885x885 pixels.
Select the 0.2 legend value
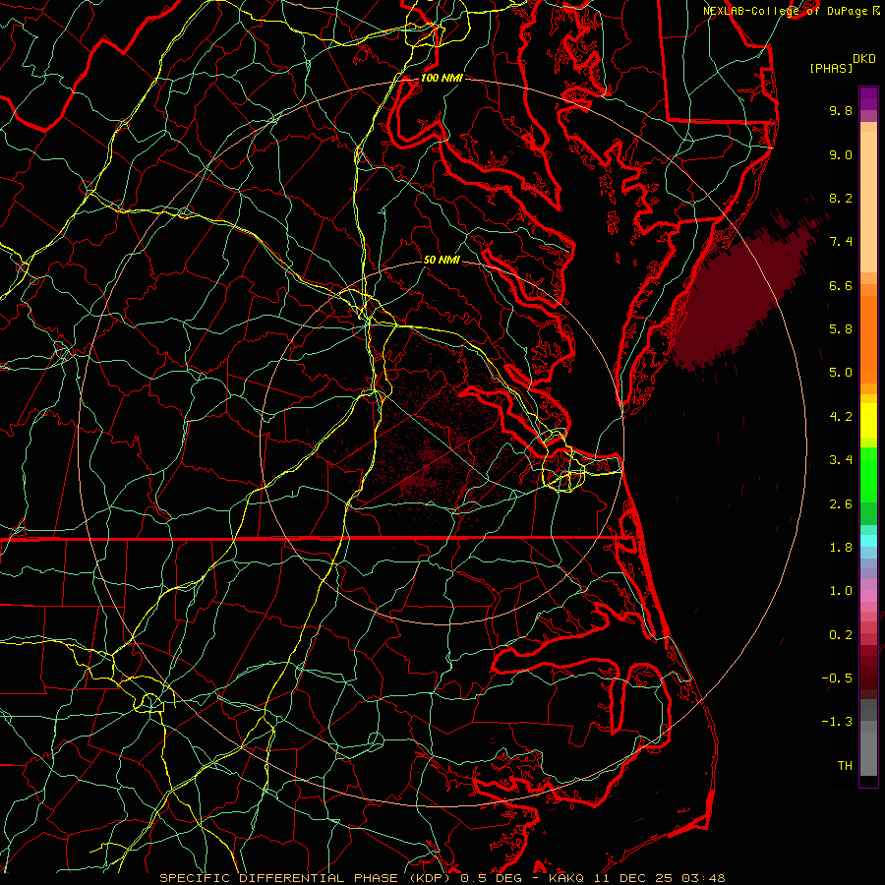tap(841, 635)
